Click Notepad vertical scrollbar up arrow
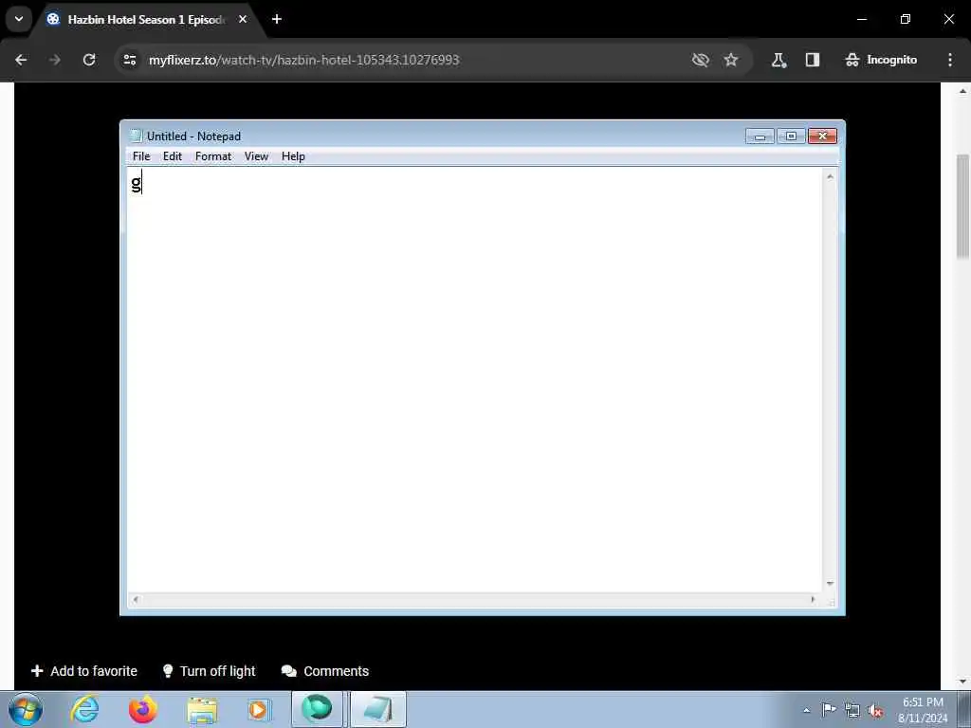Image resolution: width=971 pixels, height=728 pixels. pyautogui.click(x=830, y=176)
